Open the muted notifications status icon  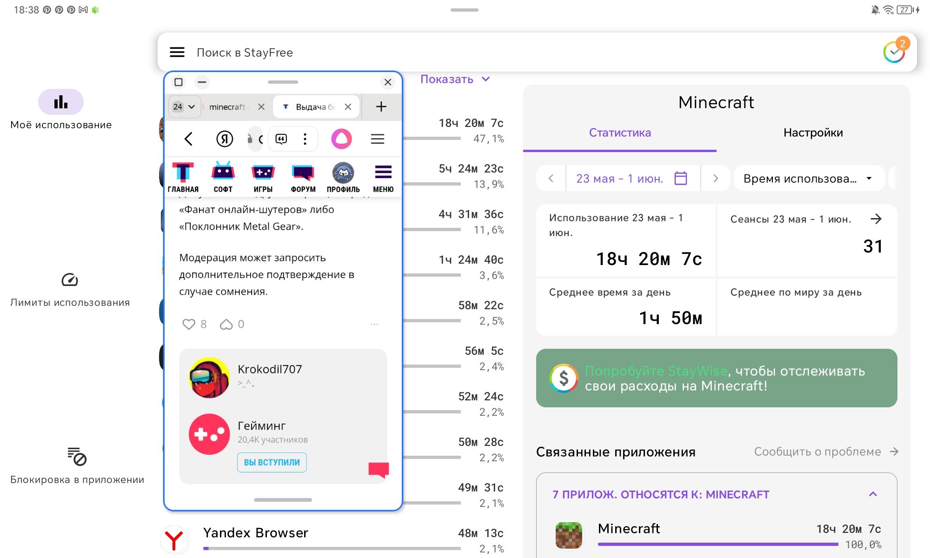(x=875, y=9)
